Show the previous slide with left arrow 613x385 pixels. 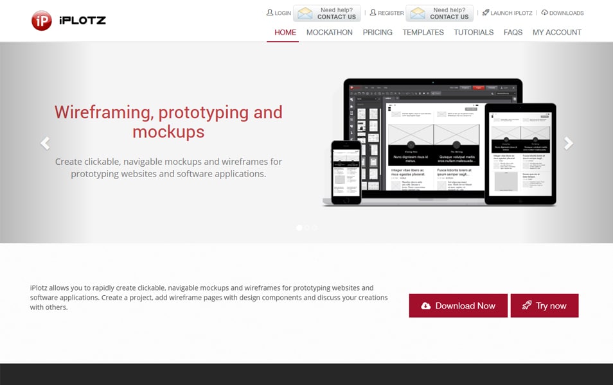tap(46, 143)
